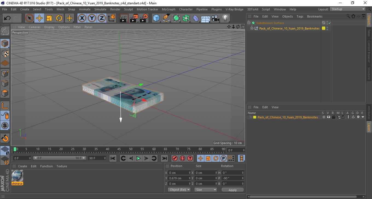Add a Floor environment object
This screenshot has height=199, width=372.
[x=206, y=18]
